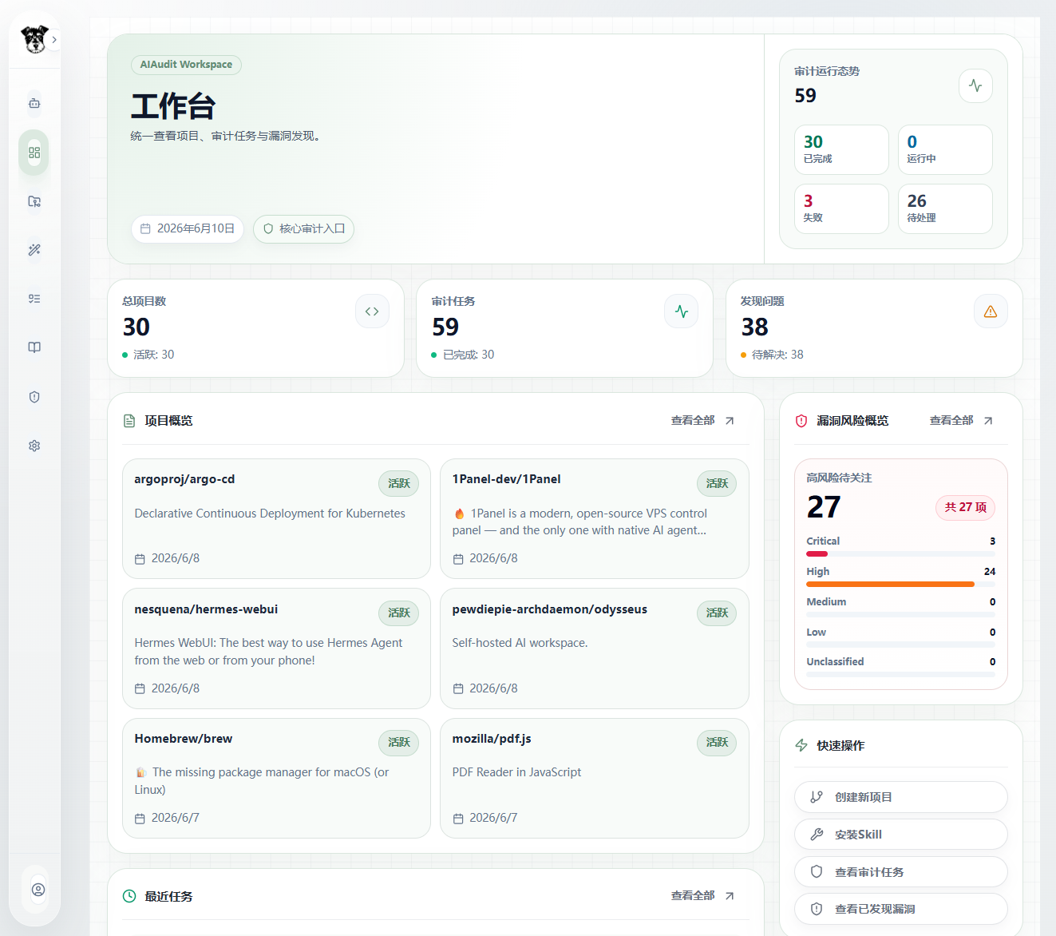Image resolution: width=1056 pixels, height=936 pixels.
Task: Click 活跃 badge on Homebrew/brew card
Action: (398, 742)
